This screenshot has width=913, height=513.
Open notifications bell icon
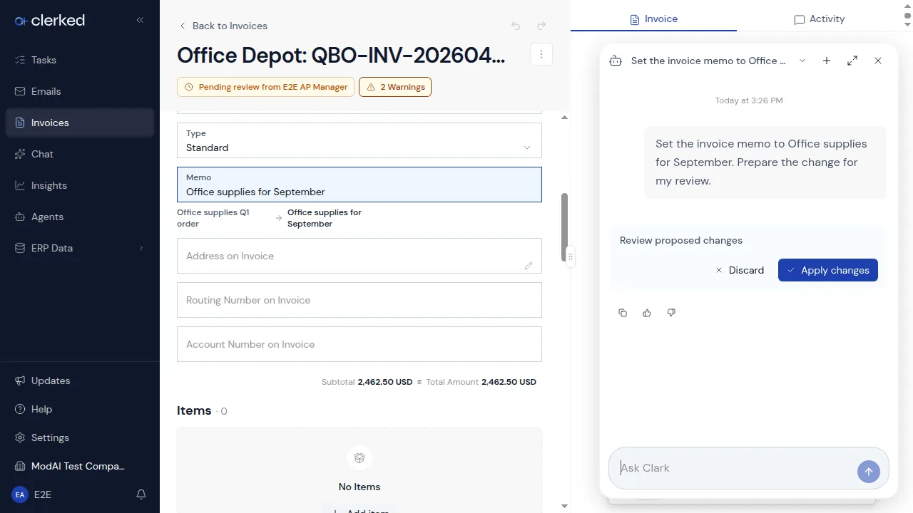(x=141, y=494)
